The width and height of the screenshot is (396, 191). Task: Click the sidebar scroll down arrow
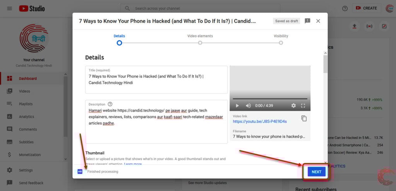[65, 159]
